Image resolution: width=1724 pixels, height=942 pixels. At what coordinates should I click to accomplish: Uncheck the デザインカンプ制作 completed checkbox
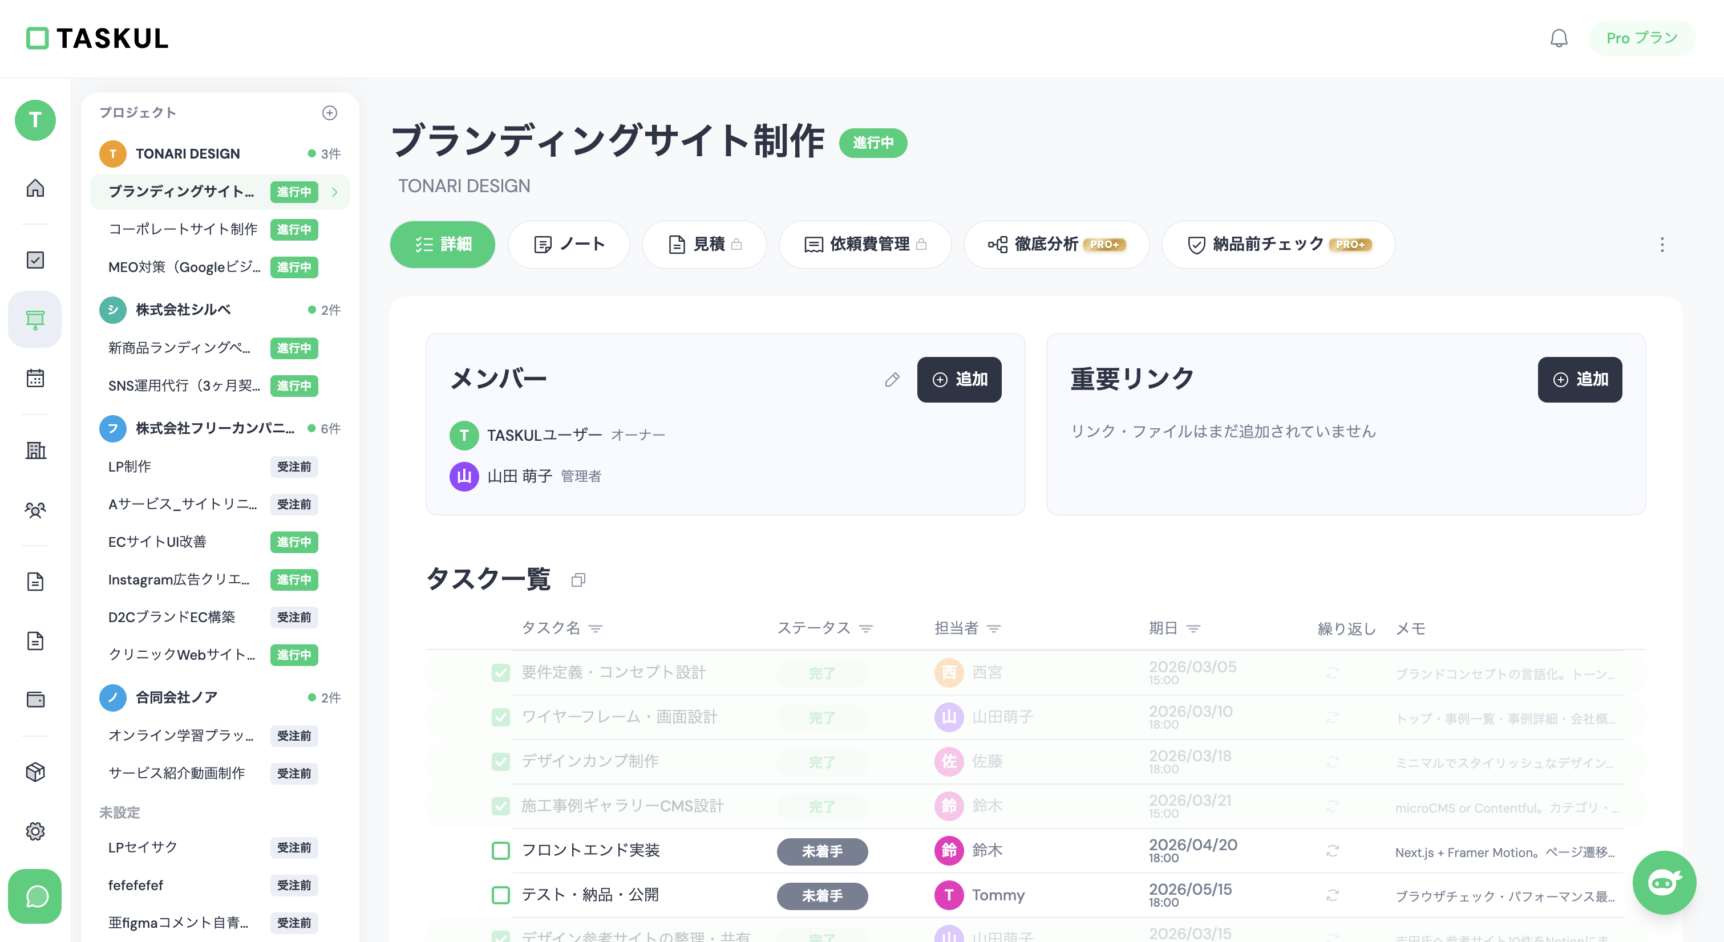(x=501, y=761)
